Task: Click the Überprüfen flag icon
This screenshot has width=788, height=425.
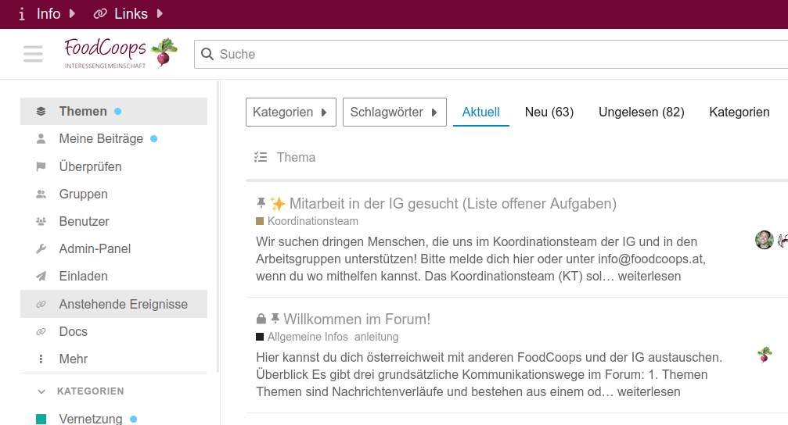Action: pos(41,166)
